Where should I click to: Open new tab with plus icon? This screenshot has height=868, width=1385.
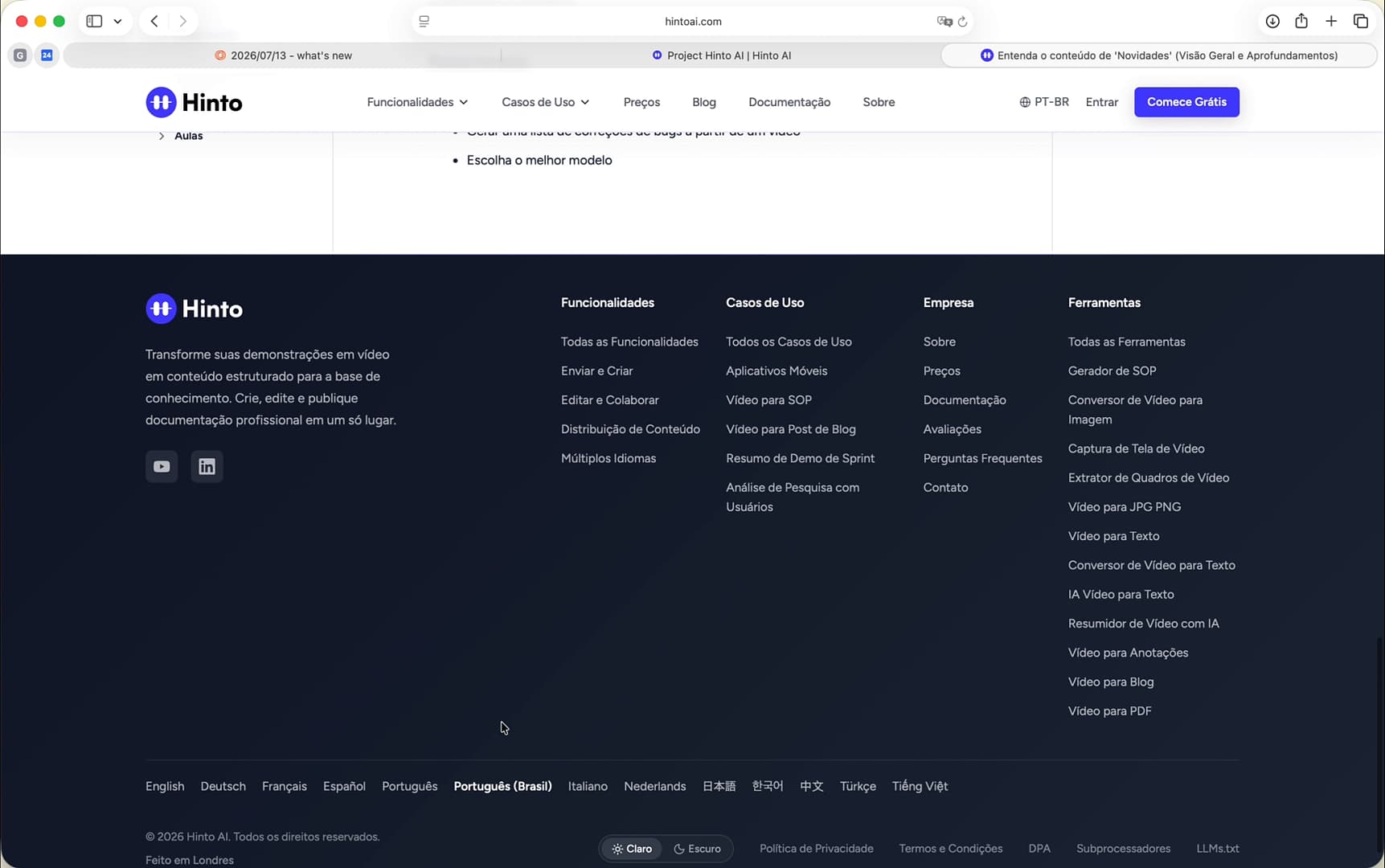pos(1331,22)
